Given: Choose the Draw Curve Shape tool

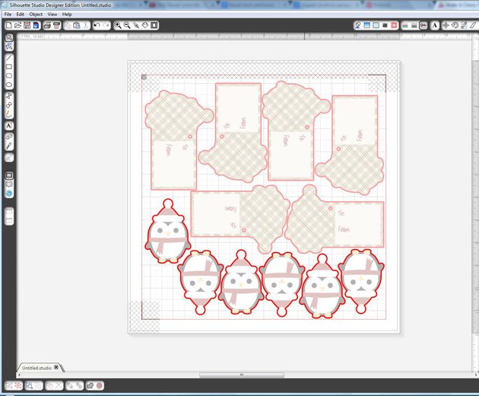Looking at the screenshot, I should (x=9, y=105).
